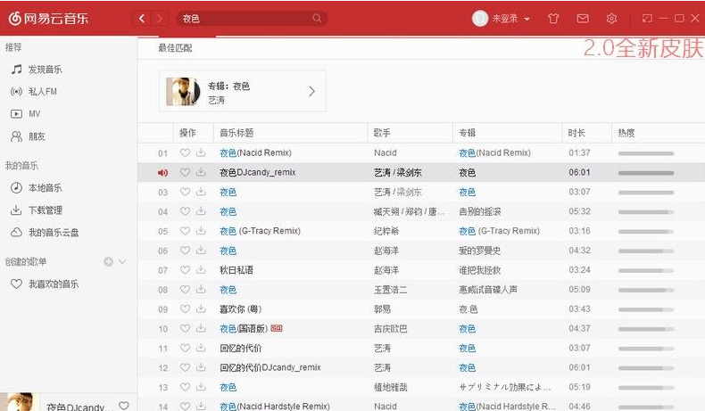The width and height of the screenshot is (705, 411).
Task: Download track 07 秋日私语
Action: [201, 270]
